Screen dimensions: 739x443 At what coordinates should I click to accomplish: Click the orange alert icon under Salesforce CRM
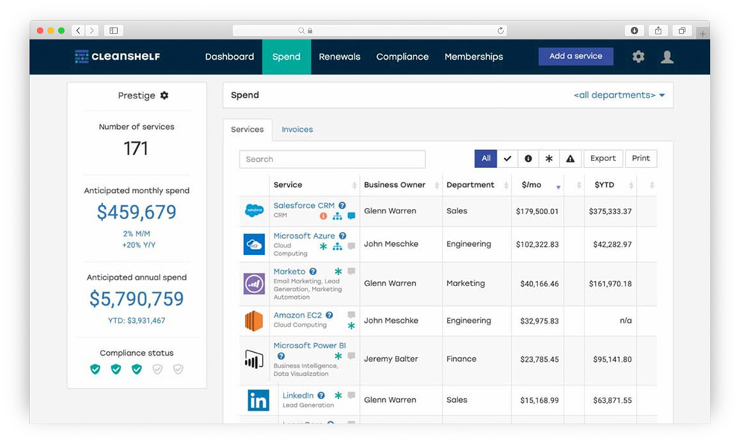pyautogui.click(x=323, y=216)
